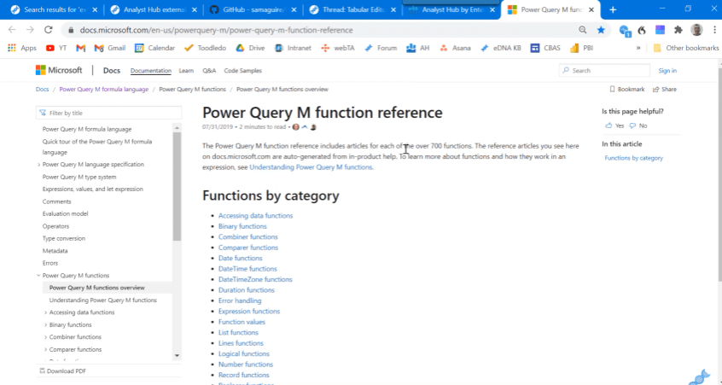Open the Date functions link
The width and height of the screenshot is (722, 385).
click(x=241, y=258)
